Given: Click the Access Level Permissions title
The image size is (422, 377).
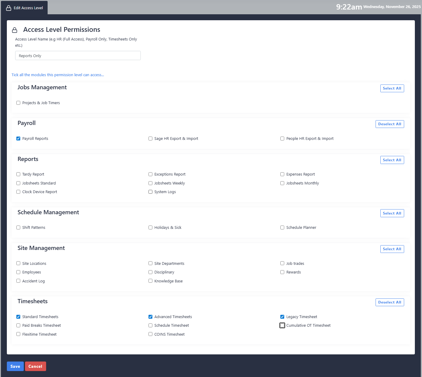Looking at the screenshot, I should click(62, 30).
